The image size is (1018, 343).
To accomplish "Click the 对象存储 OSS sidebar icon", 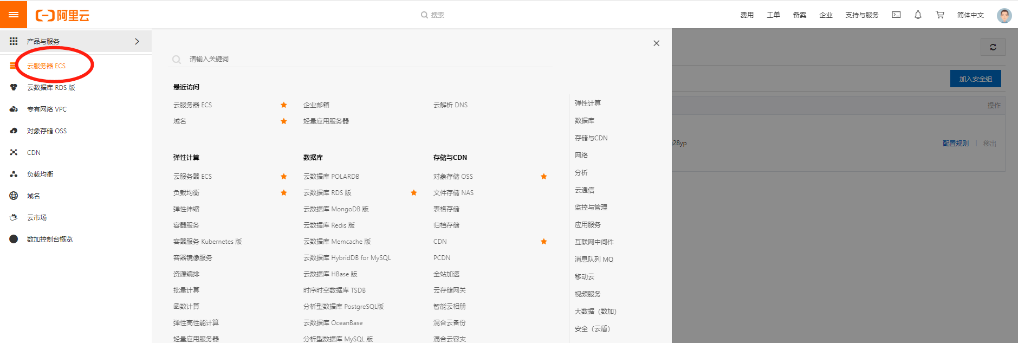I will 14,131.
